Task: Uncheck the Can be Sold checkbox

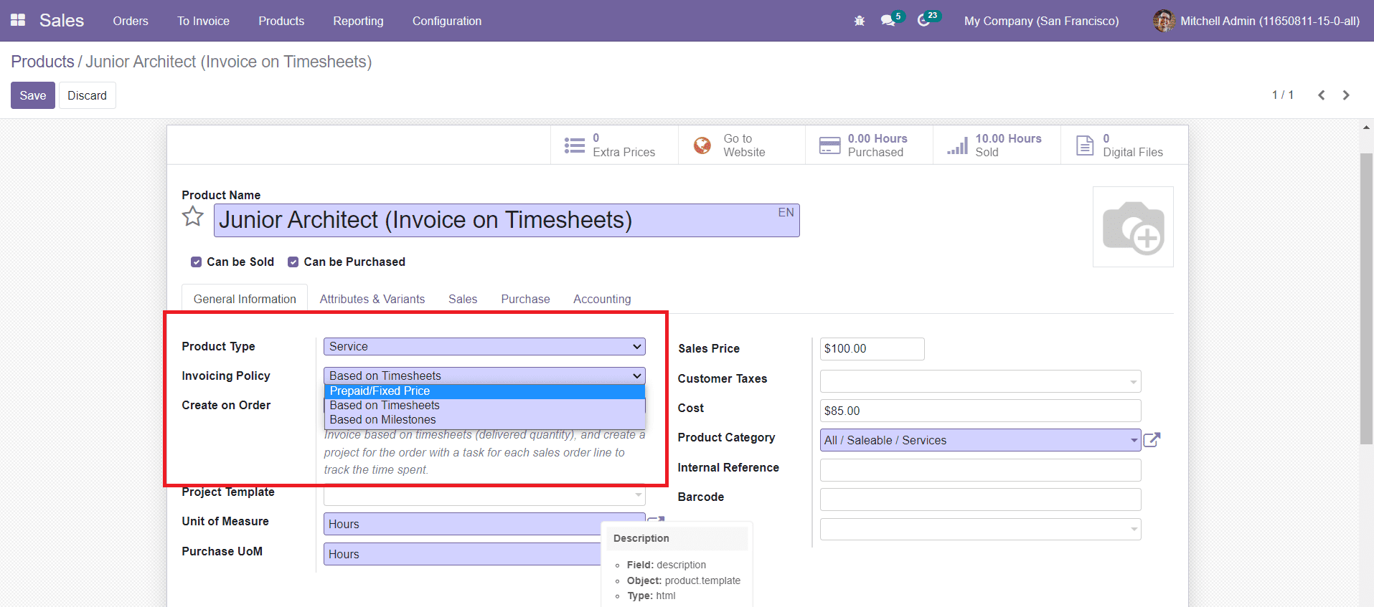Action: 196,262
